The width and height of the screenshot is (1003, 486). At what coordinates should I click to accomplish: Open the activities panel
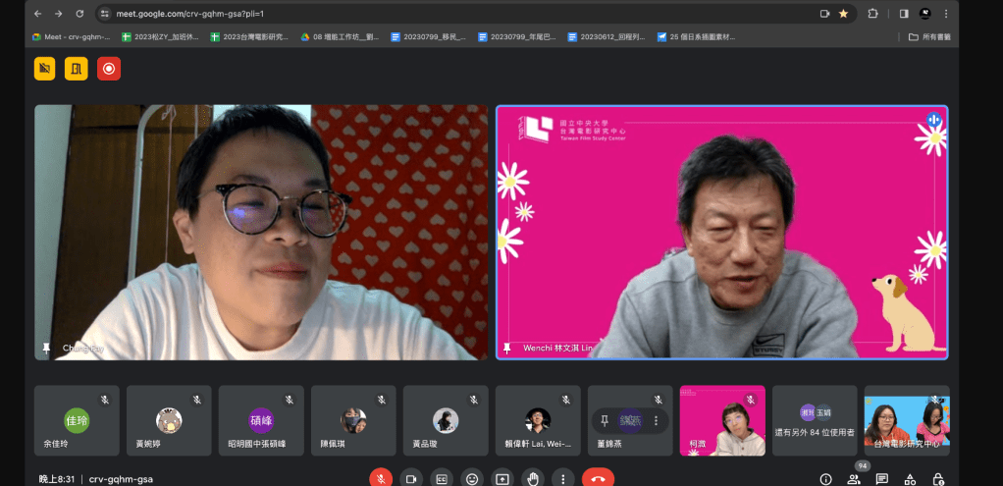point(911,479)
